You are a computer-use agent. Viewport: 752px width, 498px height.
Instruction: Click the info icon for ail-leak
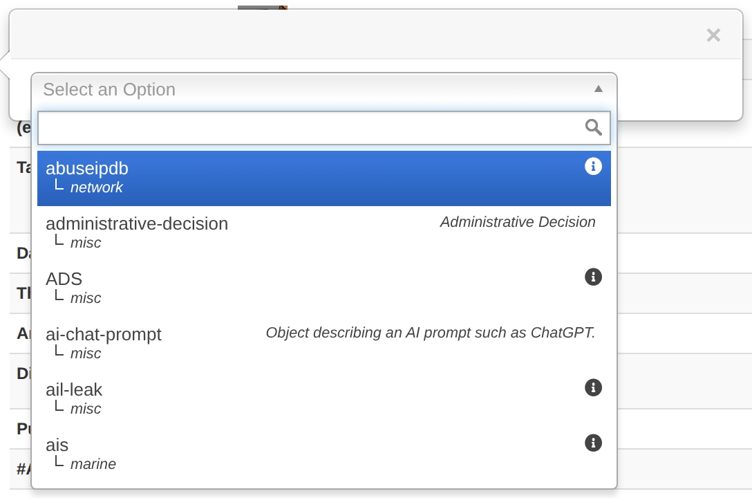[x=593, y=387]
